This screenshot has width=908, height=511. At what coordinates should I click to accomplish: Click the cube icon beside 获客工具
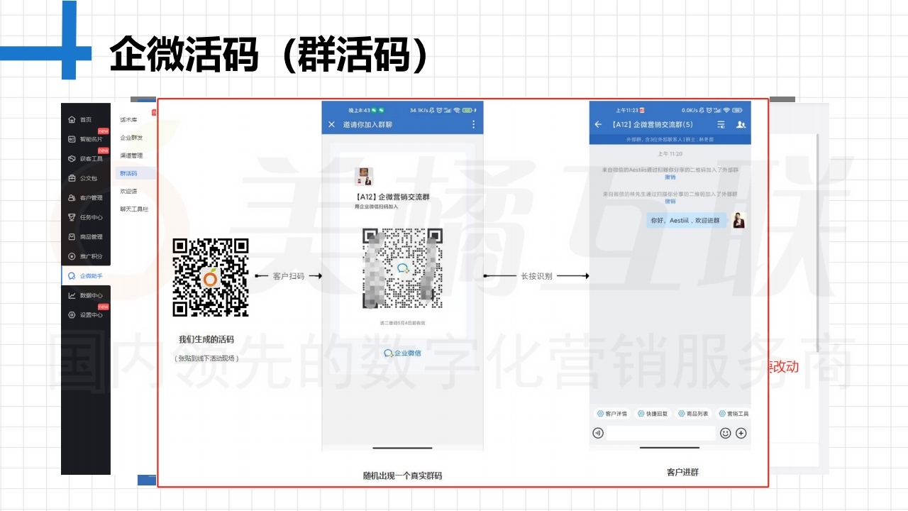(x=72, y=159)
